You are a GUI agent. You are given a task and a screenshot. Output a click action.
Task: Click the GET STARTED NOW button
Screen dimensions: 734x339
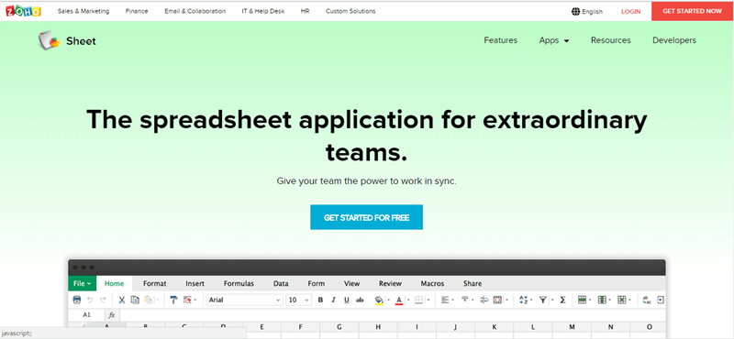click(x=693, y=11)
